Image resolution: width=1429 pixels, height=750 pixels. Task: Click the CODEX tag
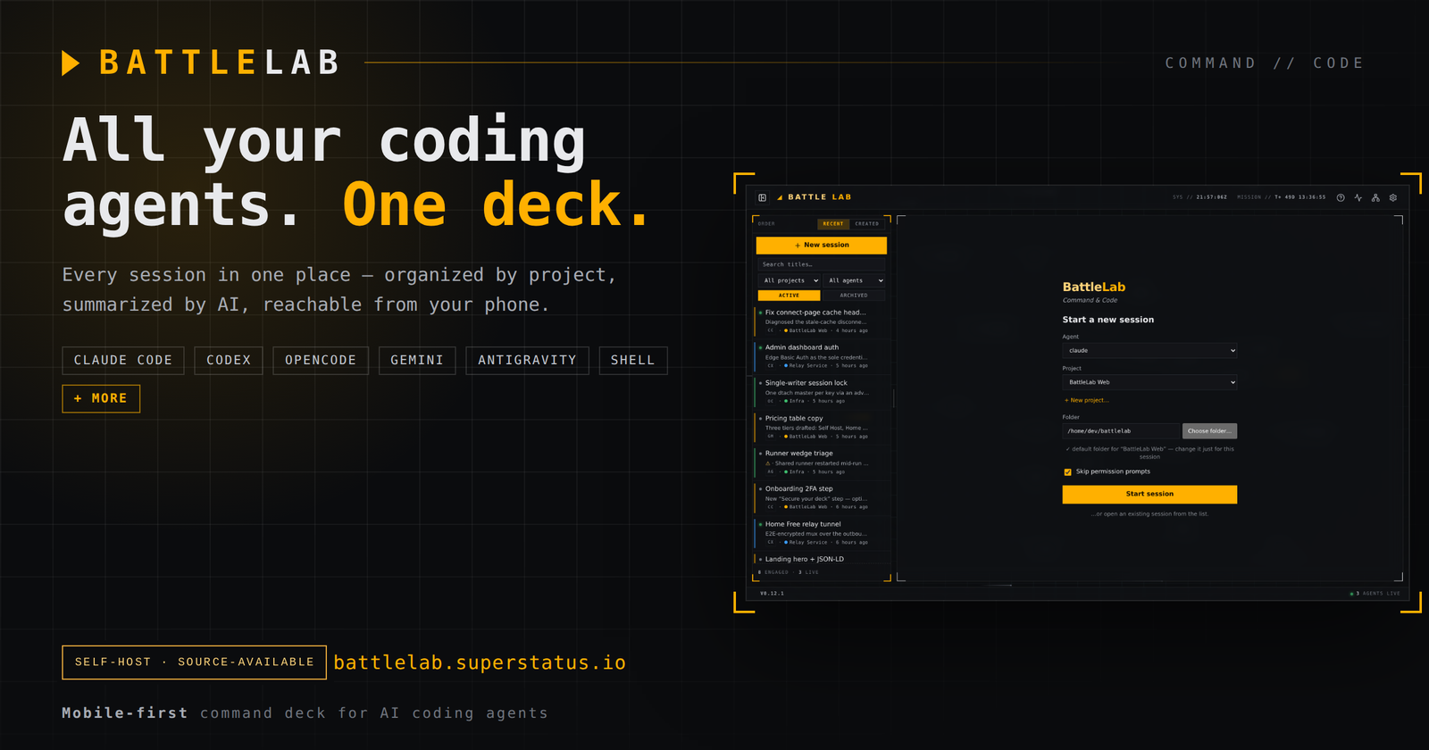point(229,360)
